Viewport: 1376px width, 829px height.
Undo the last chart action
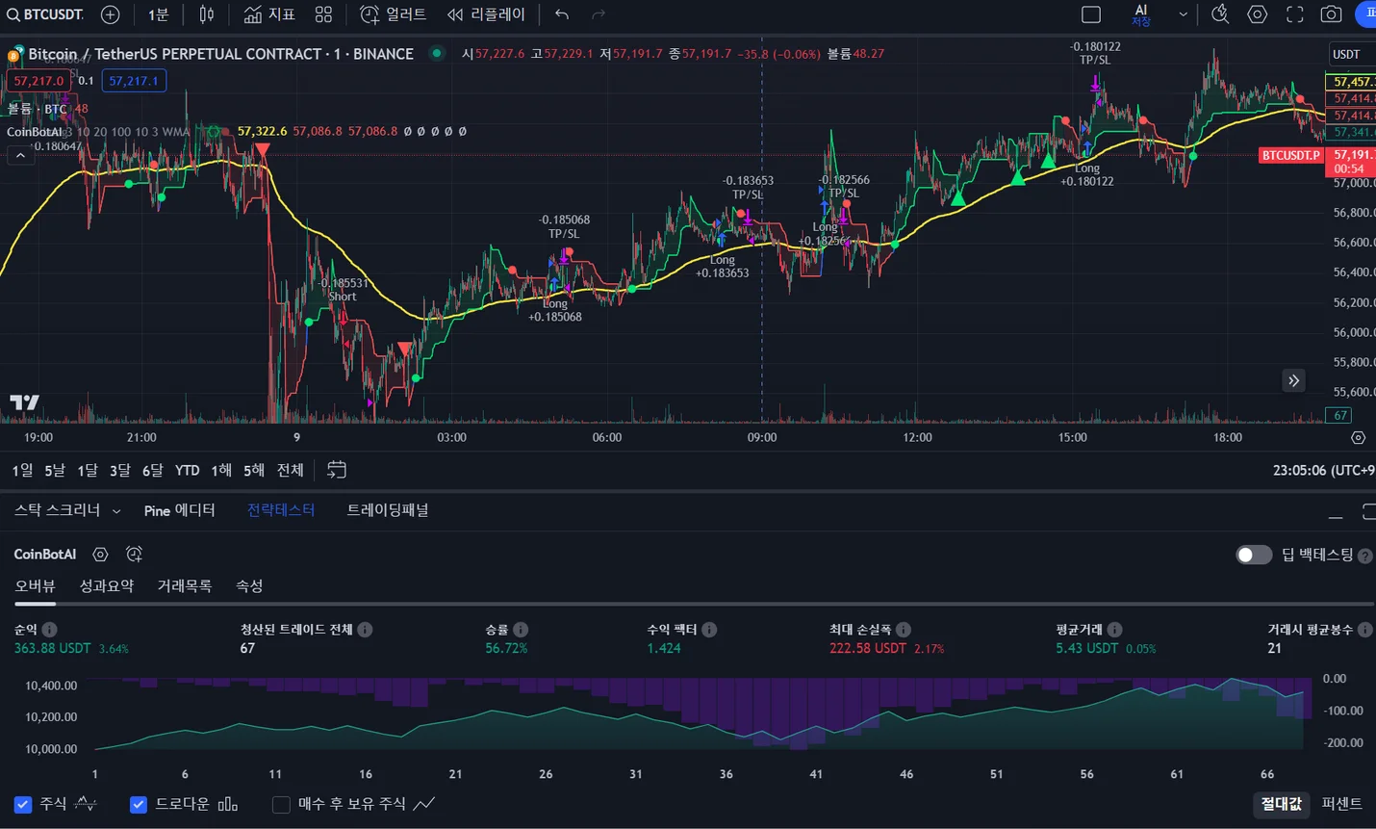(562, 14)
